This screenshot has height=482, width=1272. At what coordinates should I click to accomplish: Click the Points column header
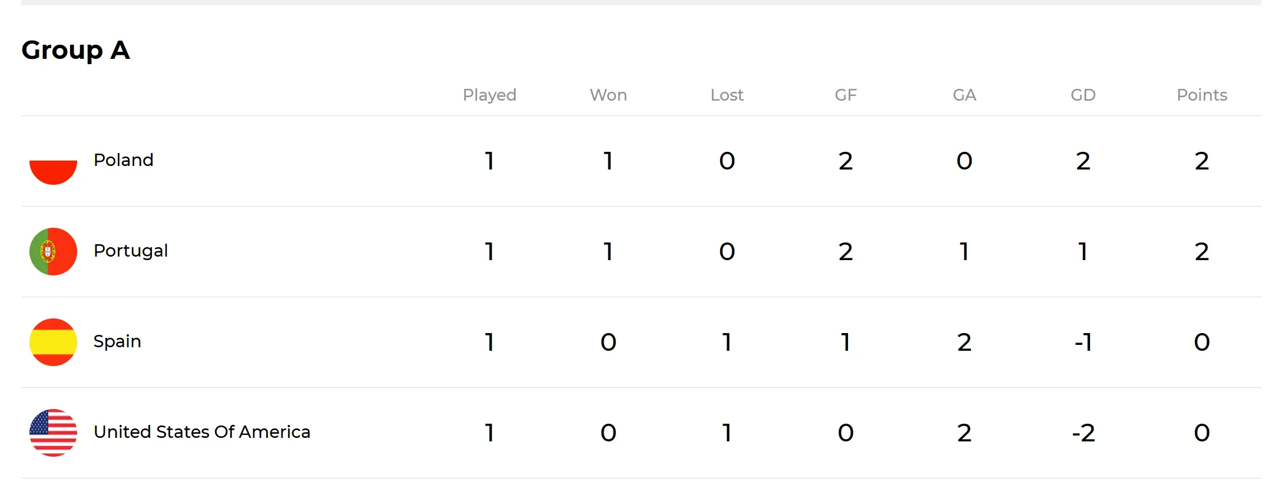click(x=1201, y=95)
